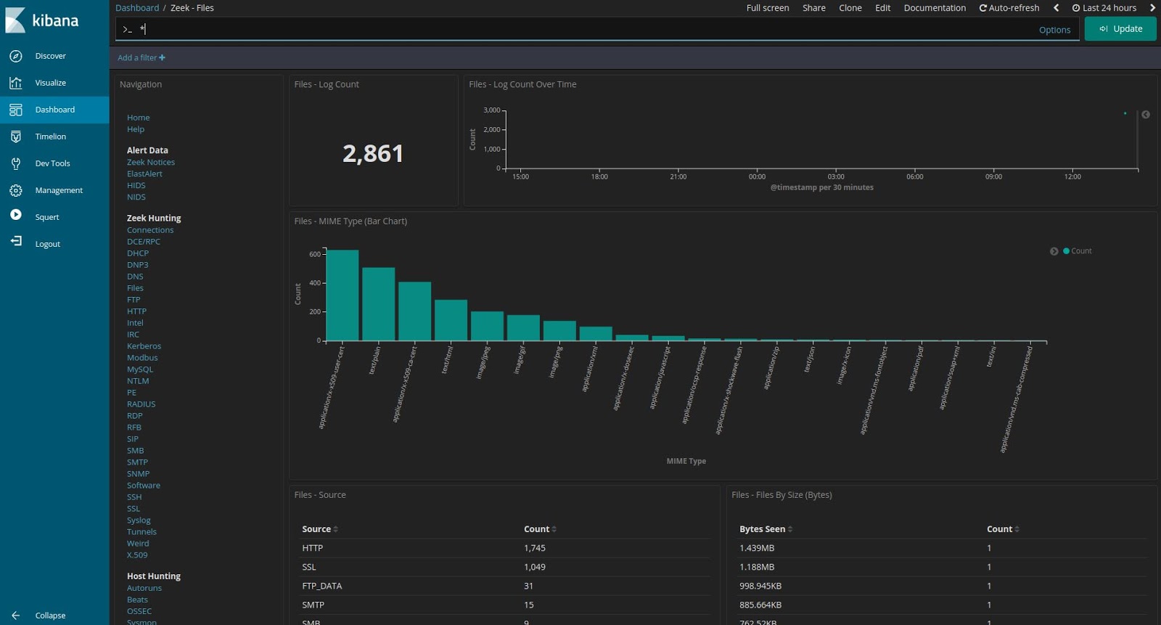Launch Squert play icon
This screenshot has width=1161, height=625.
tap(16, 216)
